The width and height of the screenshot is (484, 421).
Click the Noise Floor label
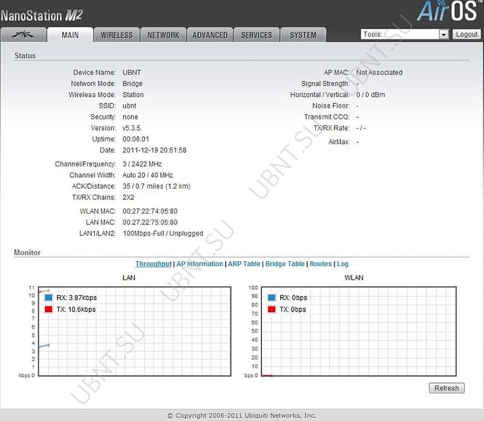tap(331, 106)
